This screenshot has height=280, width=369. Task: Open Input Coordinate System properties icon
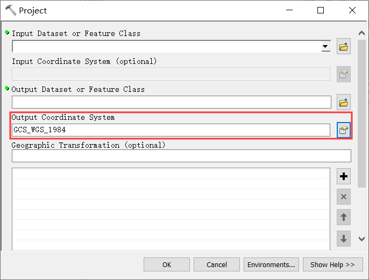point(344,74)
